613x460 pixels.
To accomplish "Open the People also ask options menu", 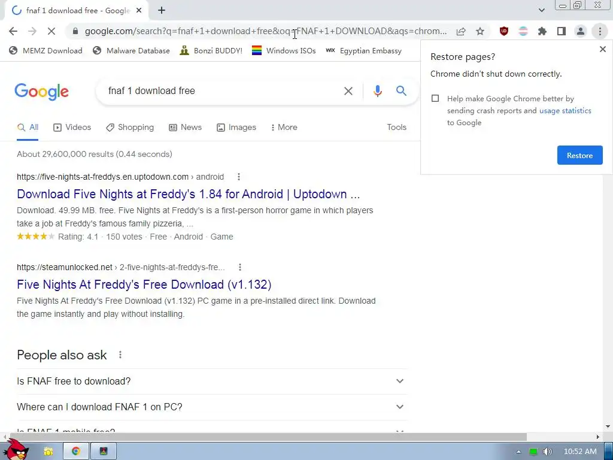I will (x=120, y=355).
